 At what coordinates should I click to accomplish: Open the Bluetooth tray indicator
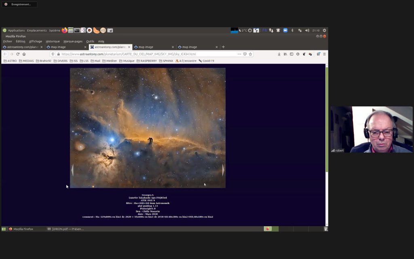292,30
